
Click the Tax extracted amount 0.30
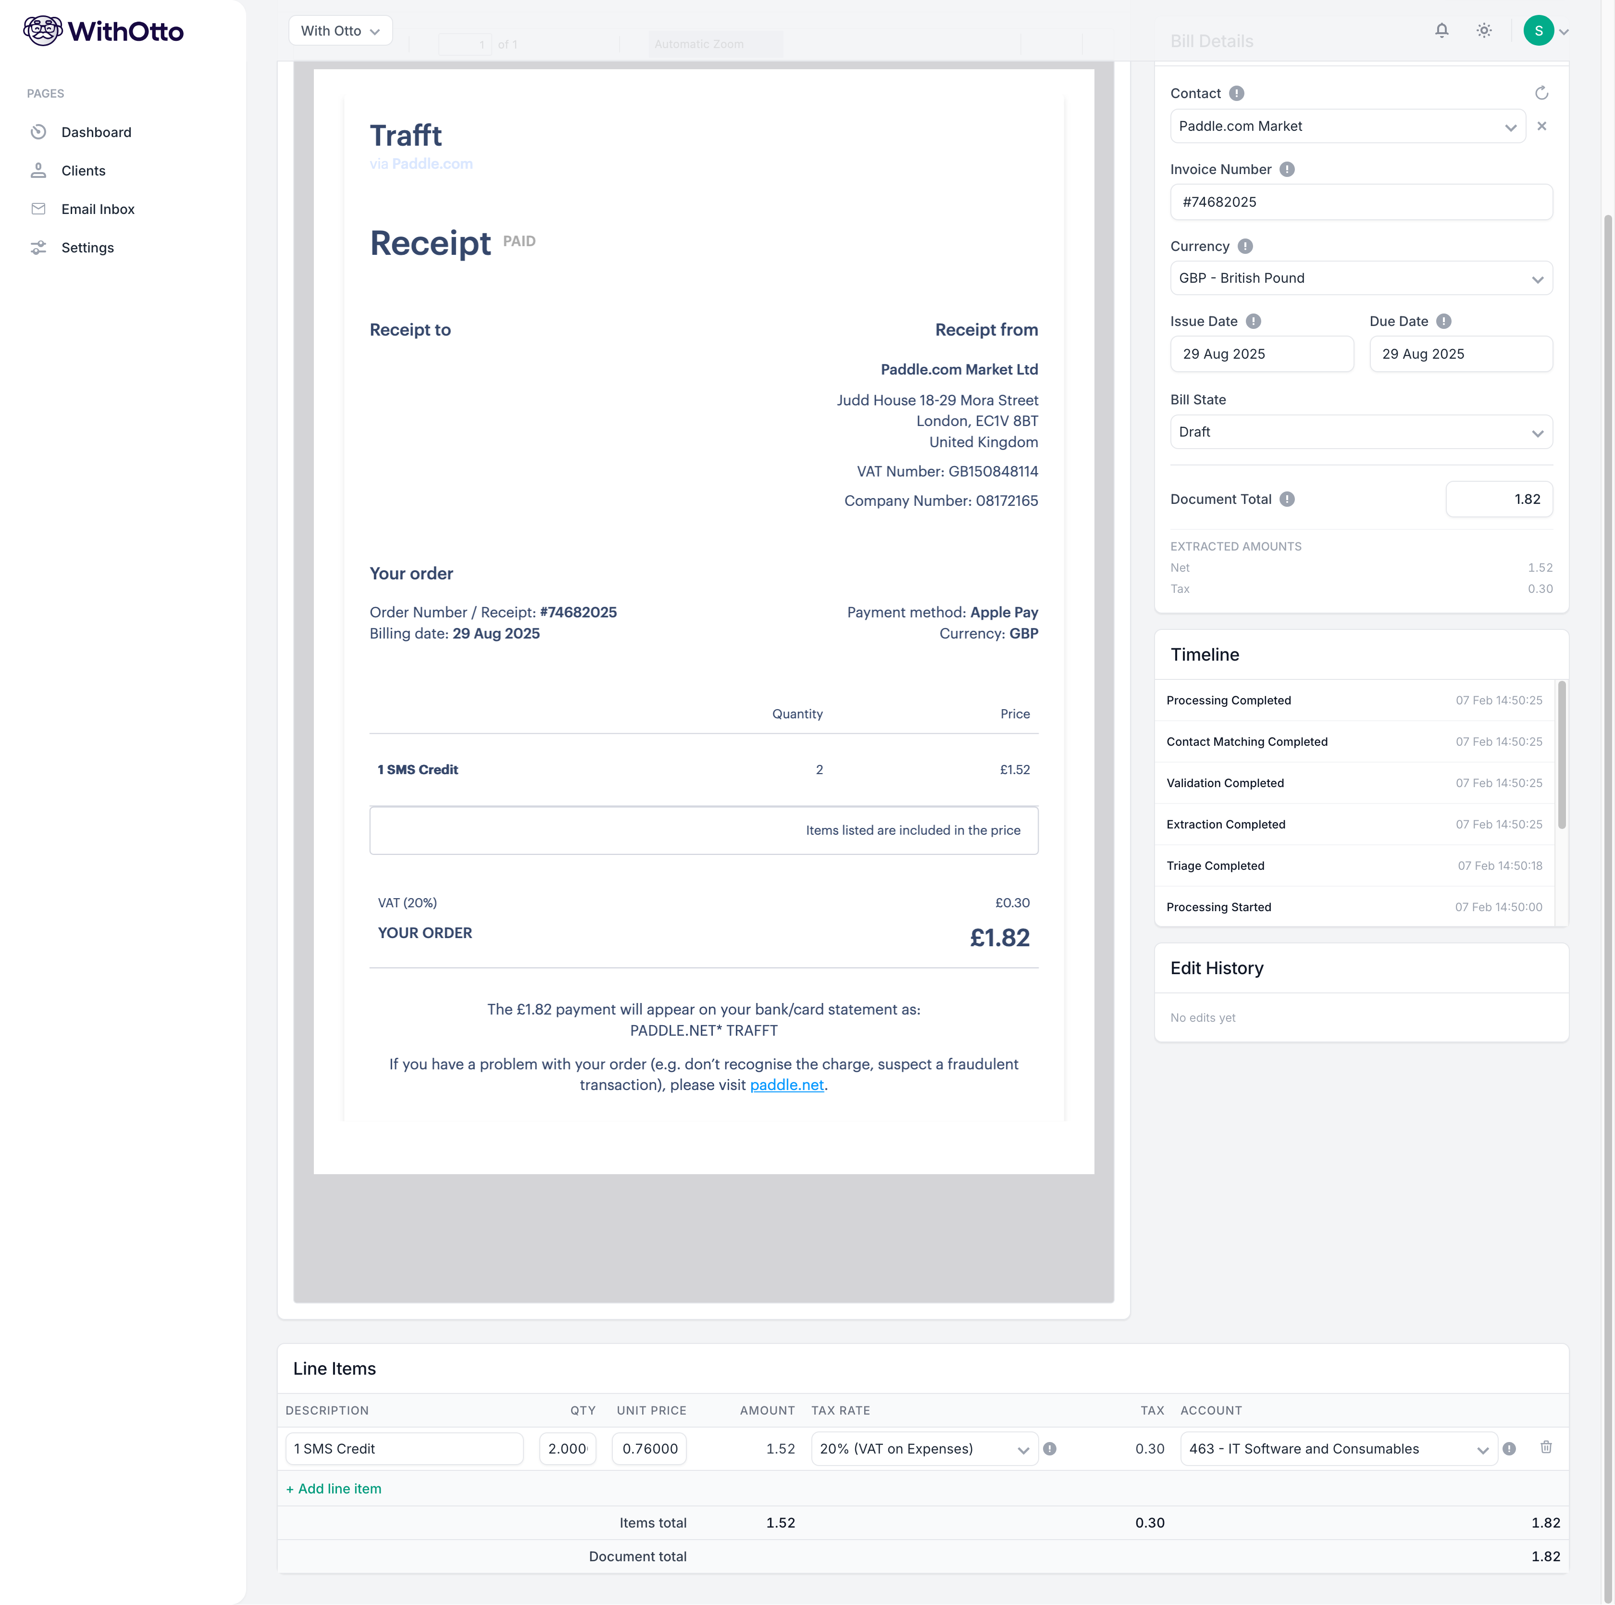(1540, 589)
